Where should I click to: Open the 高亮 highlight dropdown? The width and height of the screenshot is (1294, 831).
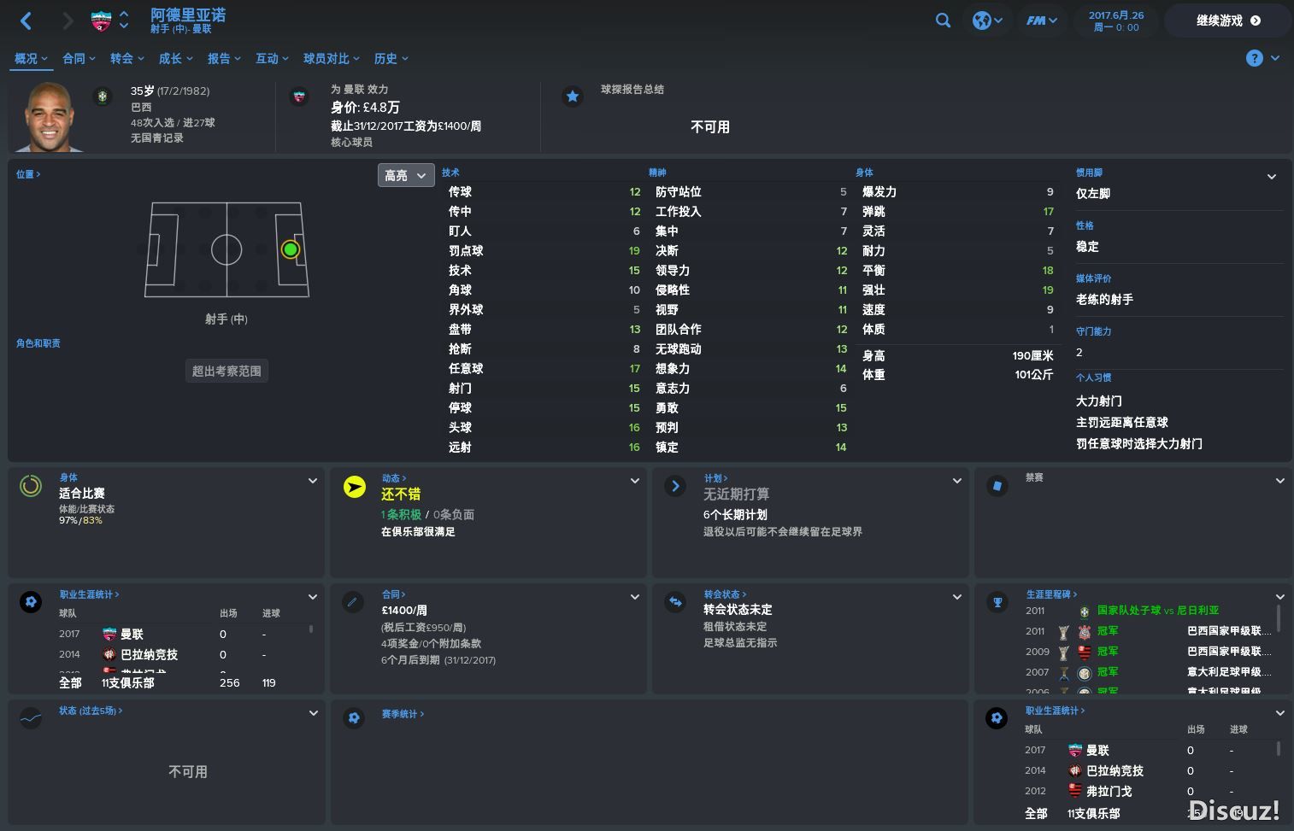(x=406, y=175)
